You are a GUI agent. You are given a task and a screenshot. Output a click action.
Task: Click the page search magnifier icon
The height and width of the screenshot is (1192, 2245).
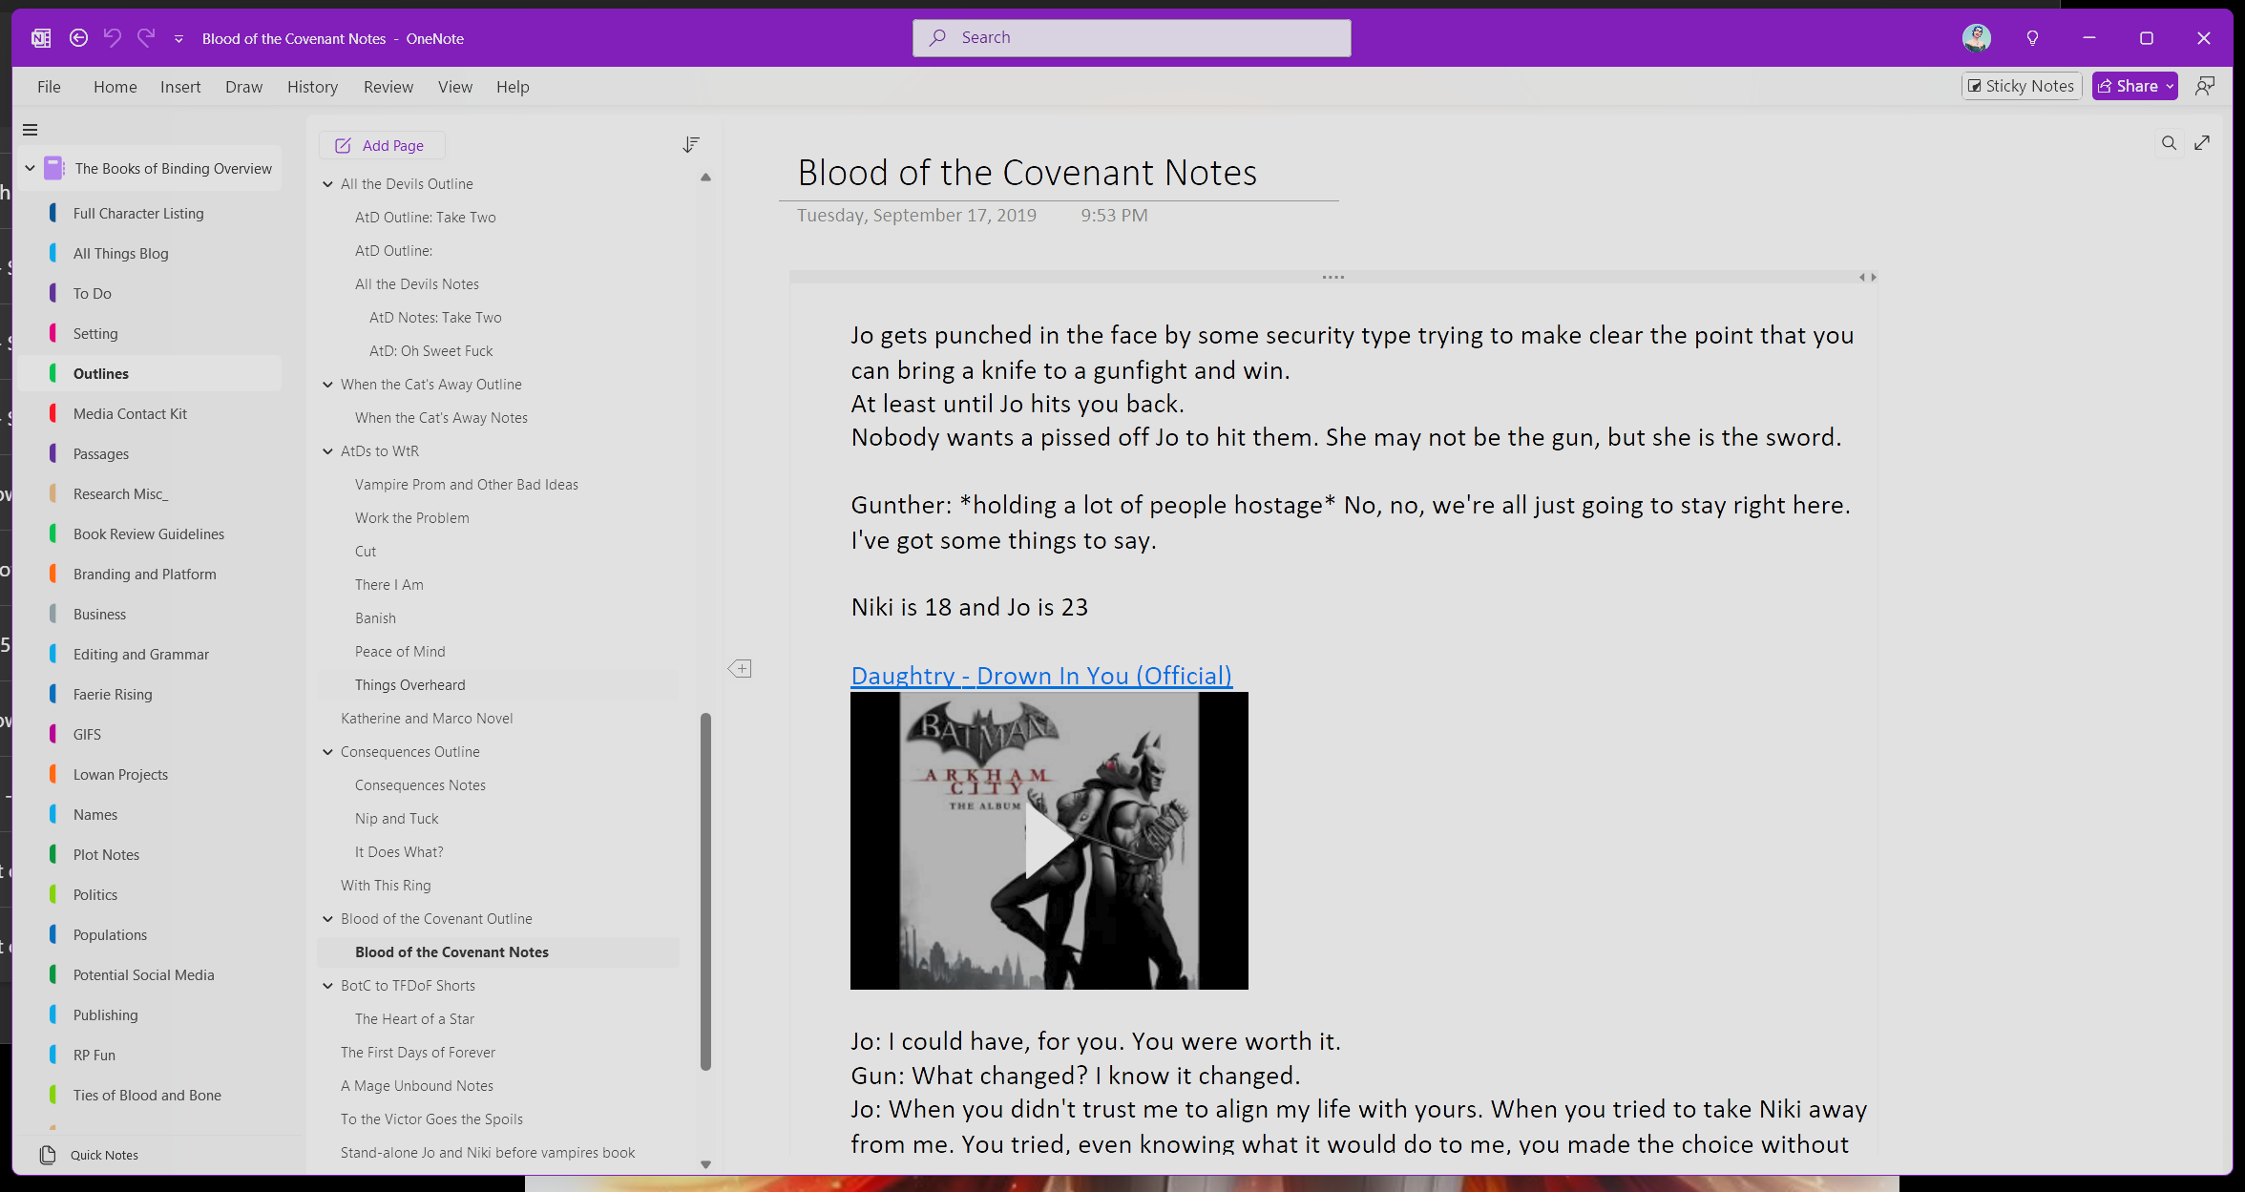[x=2169, y=143]
